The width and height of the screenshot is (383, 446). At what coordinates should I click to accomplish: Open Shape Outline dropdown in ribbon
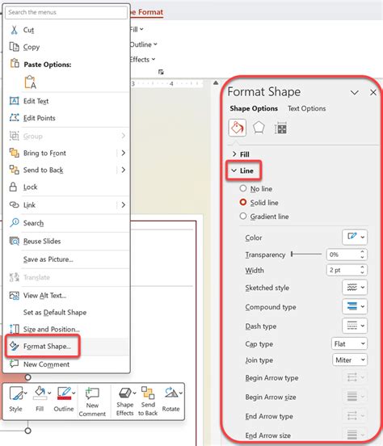click(x=144, y=44)
